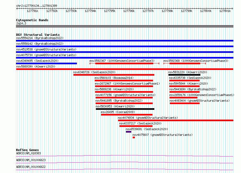Image resolution: width=241 pixels, height=173 pixels.
Task: Click the 127793k ruler label
Action: pyautogui.click(x=71, y=11)
